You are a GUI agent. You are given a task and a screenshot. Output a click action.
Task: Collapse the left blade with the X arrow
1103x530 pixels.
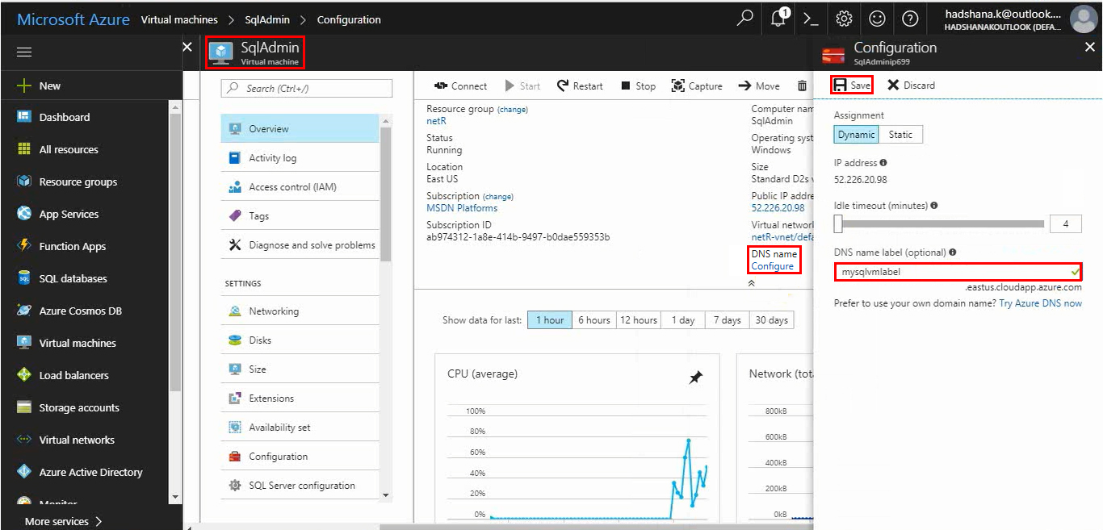coord(187,46)
